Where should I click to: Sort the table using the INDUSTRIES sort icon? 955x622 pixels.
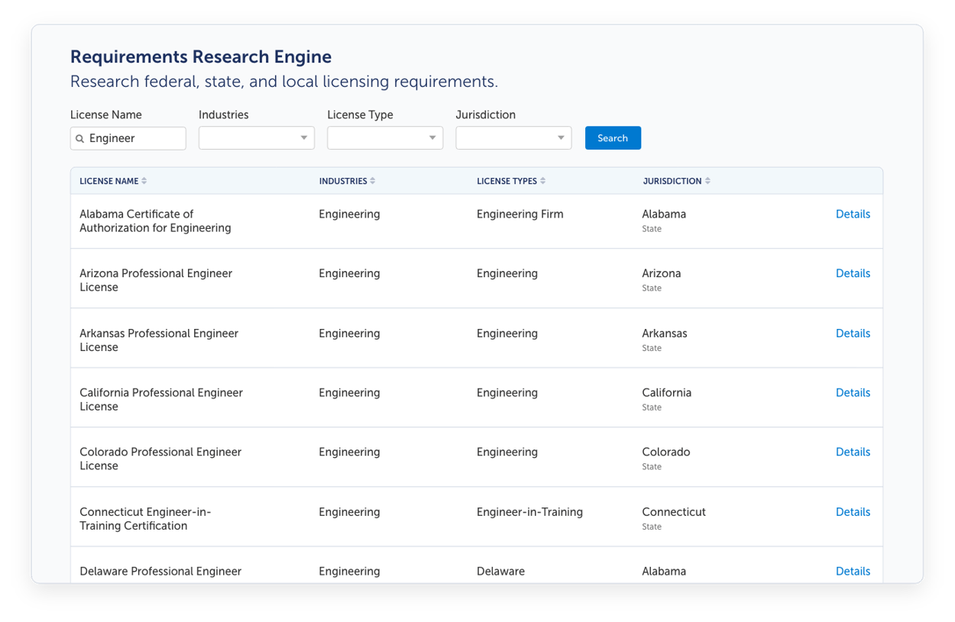(x=373, y=180)
